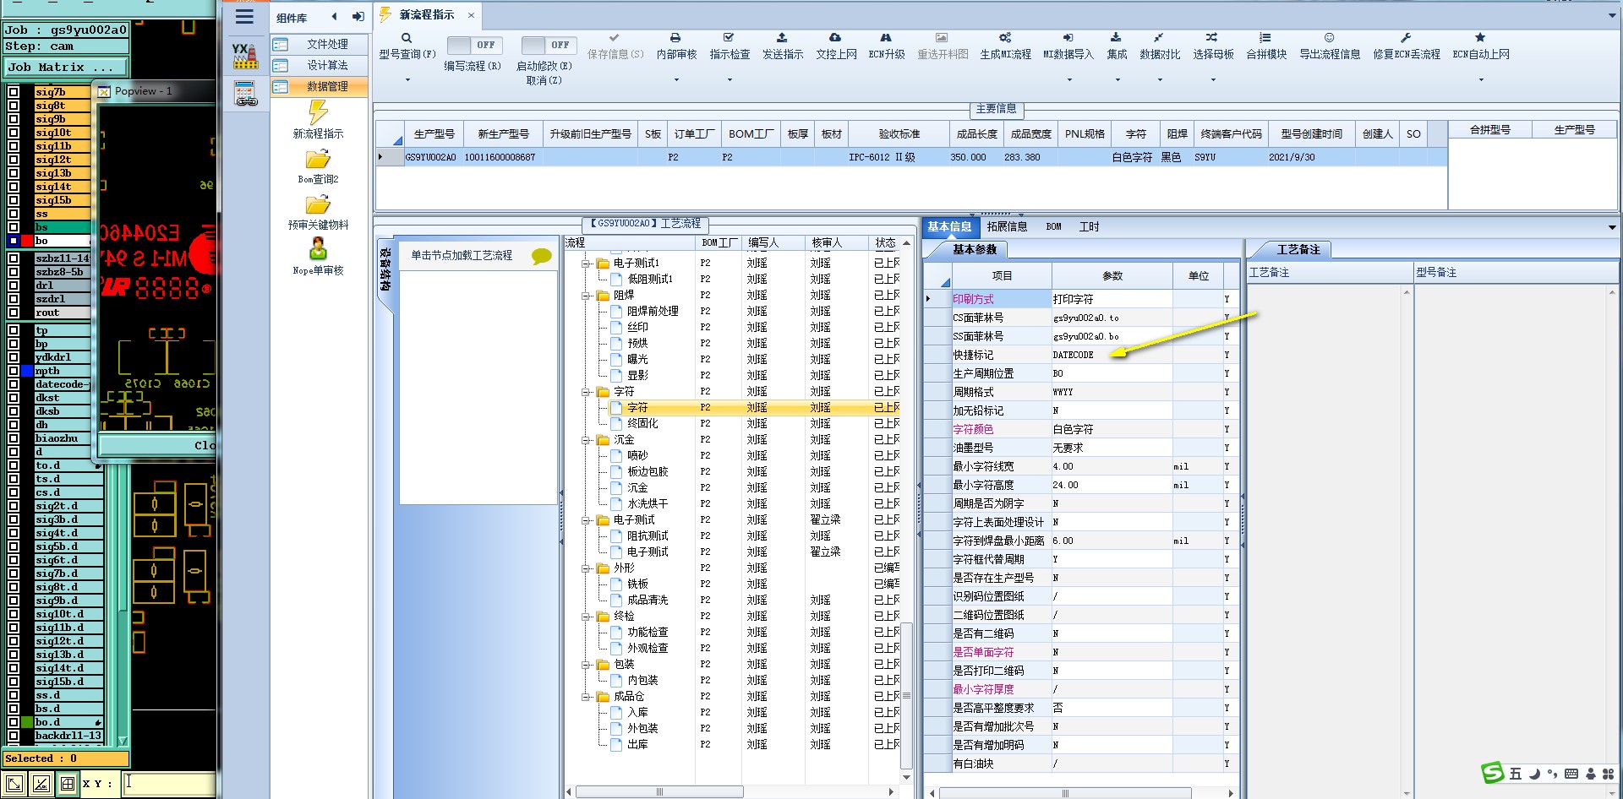Click the red color swatch of the bo layer

(27, 241)
